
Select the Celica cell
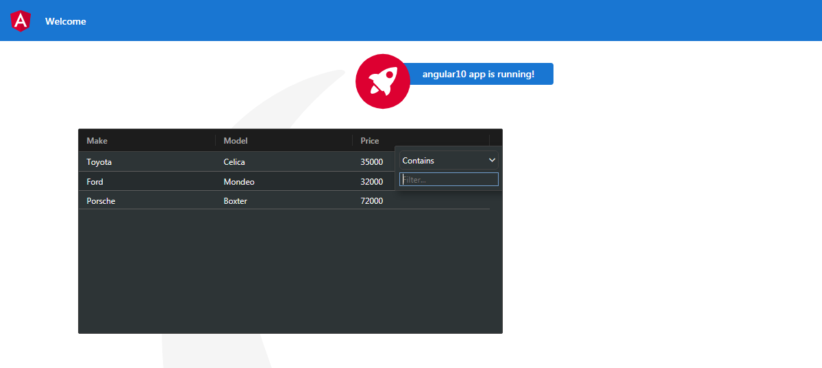[x=284, y=162]
